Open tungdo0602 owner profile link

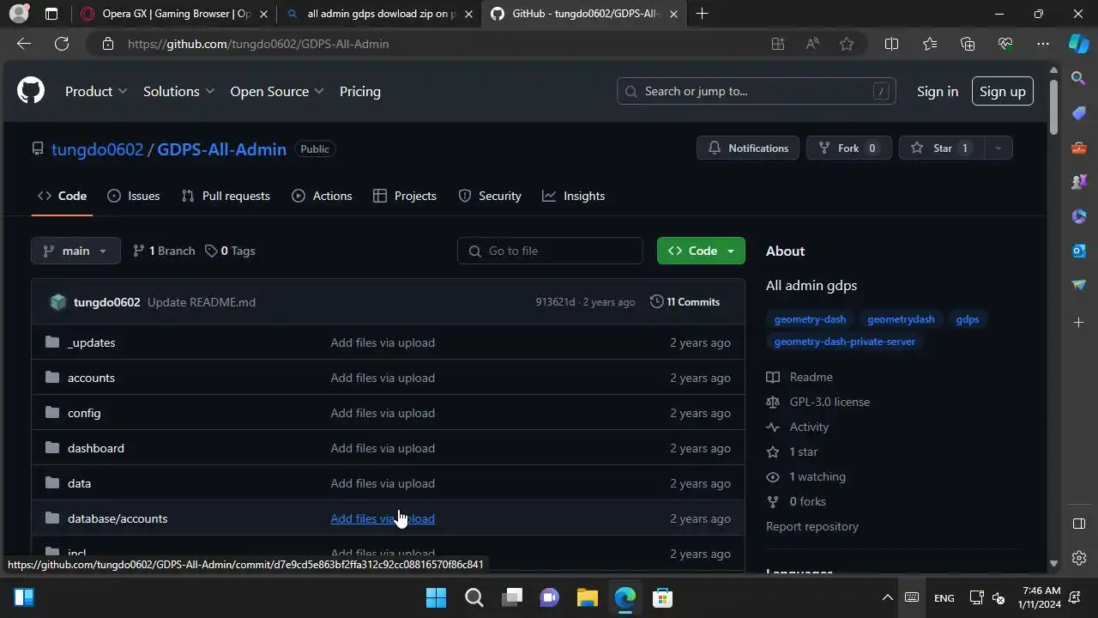pos(97,148)
